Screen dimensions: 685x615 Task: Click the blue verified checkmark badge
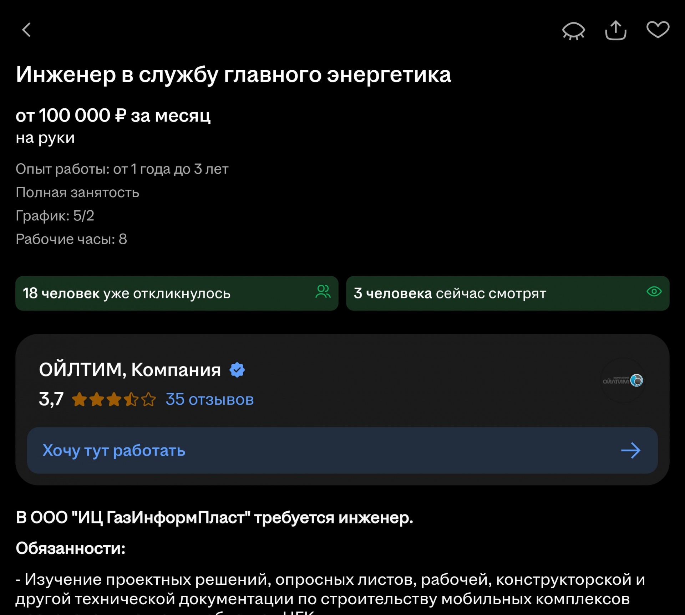[x=237, y=370]
